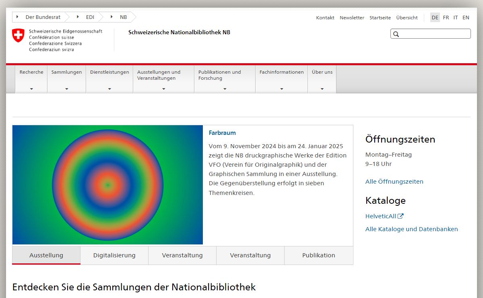The image size is (483, 298).
Task: Open the Der Bundesrat breadcrumb link
Action: coord(43,17)
